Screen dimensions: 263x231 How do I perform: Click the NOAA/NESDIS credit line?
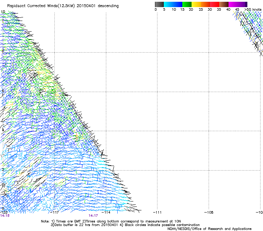(x=209, y=229)
